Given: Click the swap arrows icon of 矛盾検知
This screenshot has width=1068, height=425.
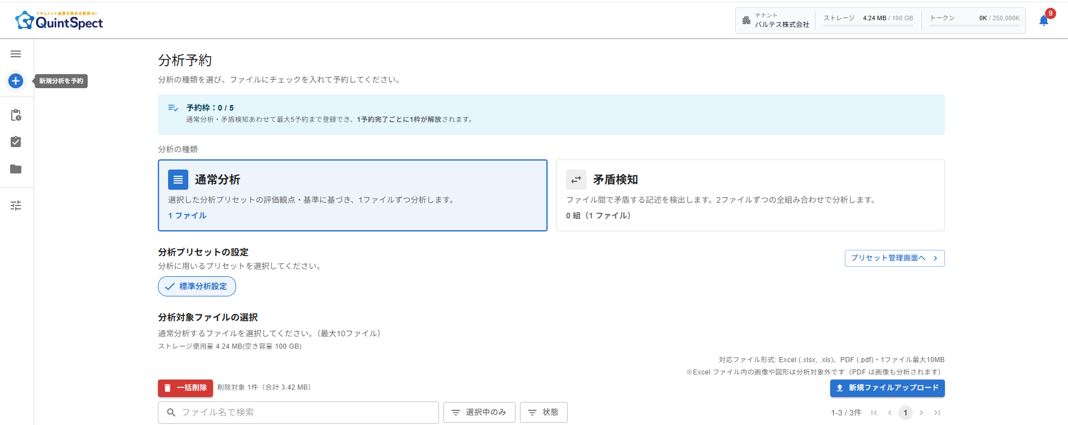Looking at the screenshot, I should coord(576,180).
